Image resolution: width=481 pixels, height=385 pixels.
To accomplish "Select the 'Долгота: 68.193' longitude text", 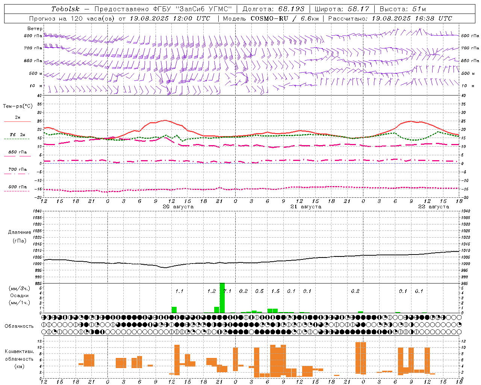I will [x=274, y=9].
